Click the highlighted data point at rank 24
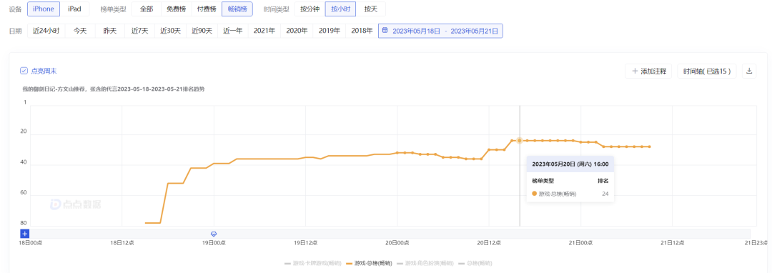Screen dimensions: 772x273 point(519,141)
